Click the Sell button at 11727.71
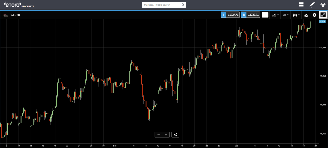 (230, 15)
